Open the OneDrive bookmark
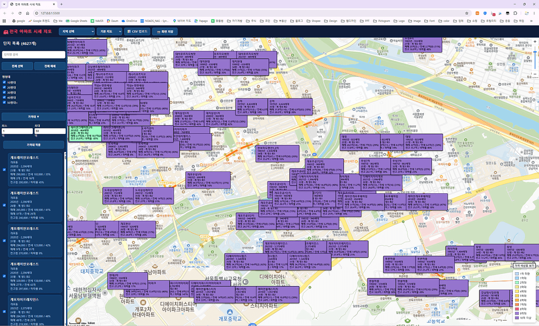Viewport: 539px width, 326px height. click(x=129, y=21)
